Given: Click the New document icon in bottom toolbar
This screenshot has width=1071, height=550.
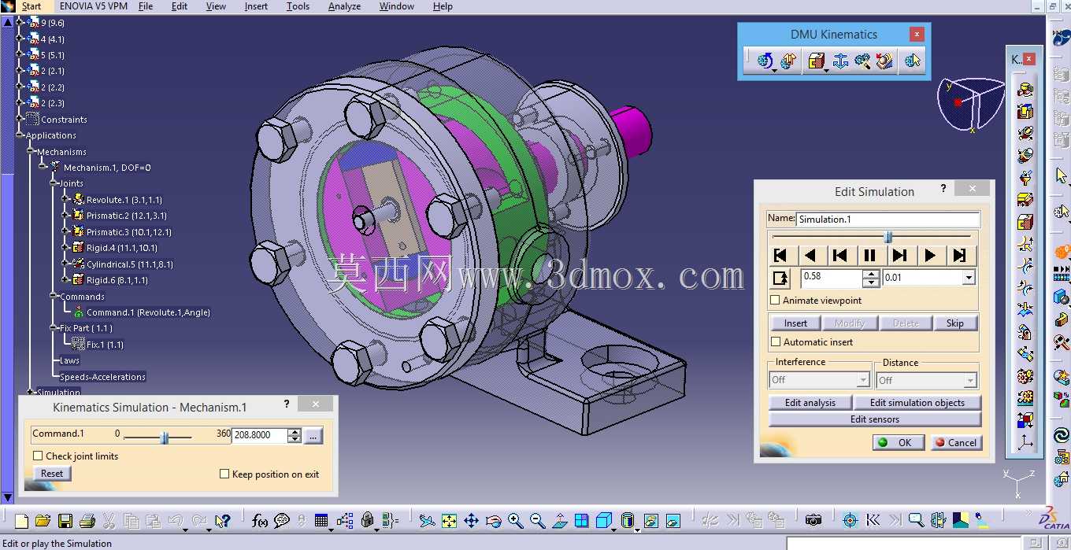Looking at the screenshot, I should click(x=21, y=520).
